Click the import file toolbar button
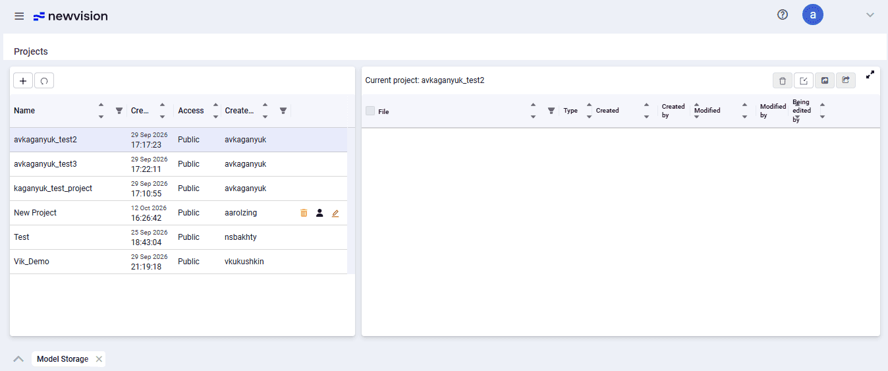Viewport: 888px width, 371px height. tap(825, 80)
